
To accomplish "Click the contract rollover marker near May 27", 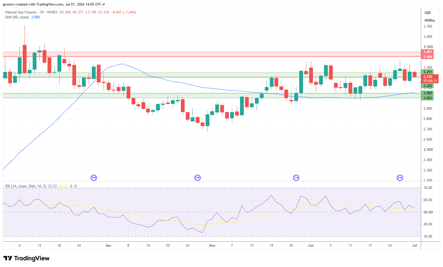I will pyautogui.click(x=296, y=178).
